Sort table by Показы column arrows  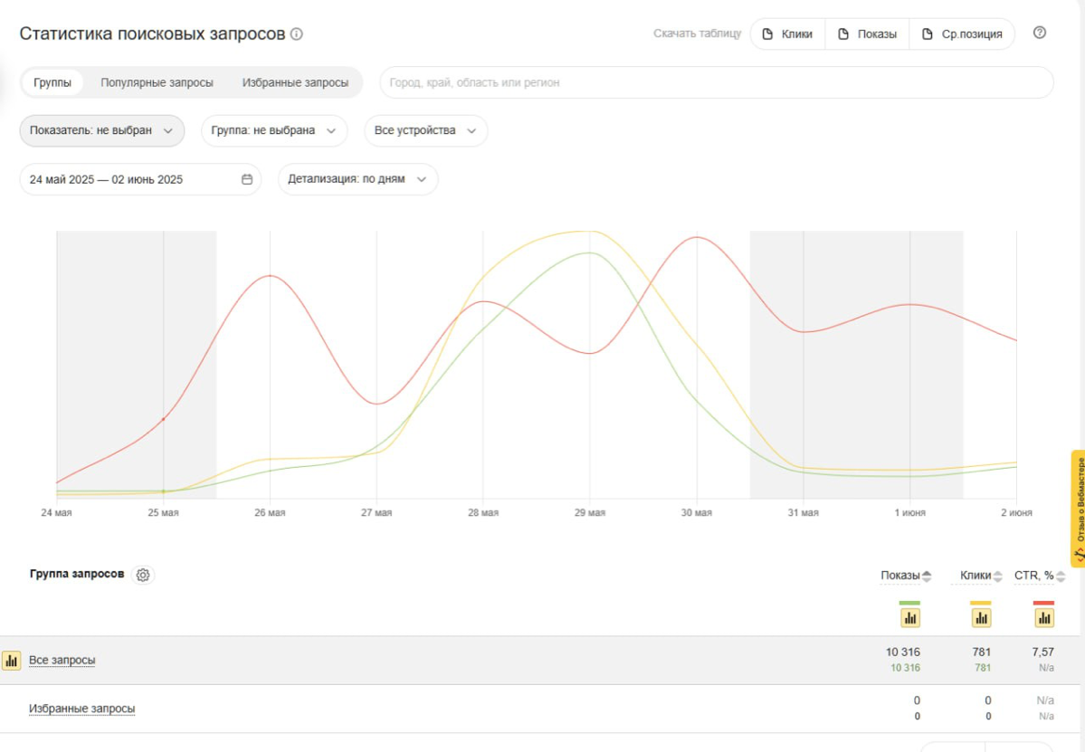(x=927, y=576)
